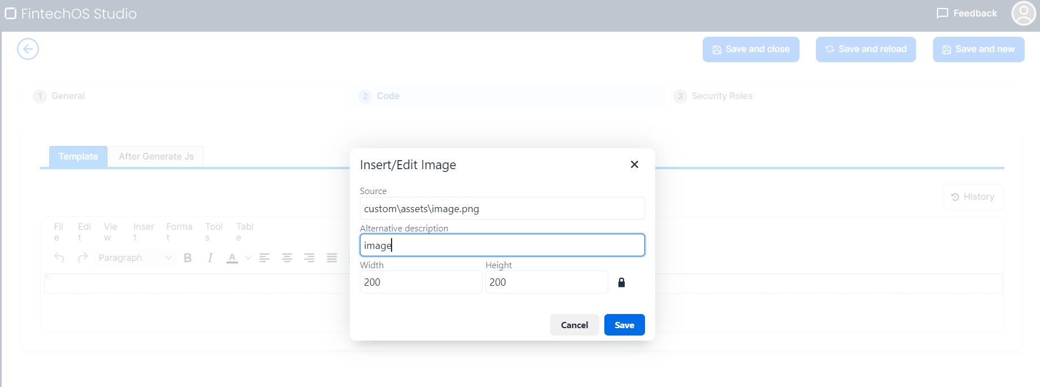The image size is (1040, 387).
Task: Center align text in toolbar
Action: 287,258
